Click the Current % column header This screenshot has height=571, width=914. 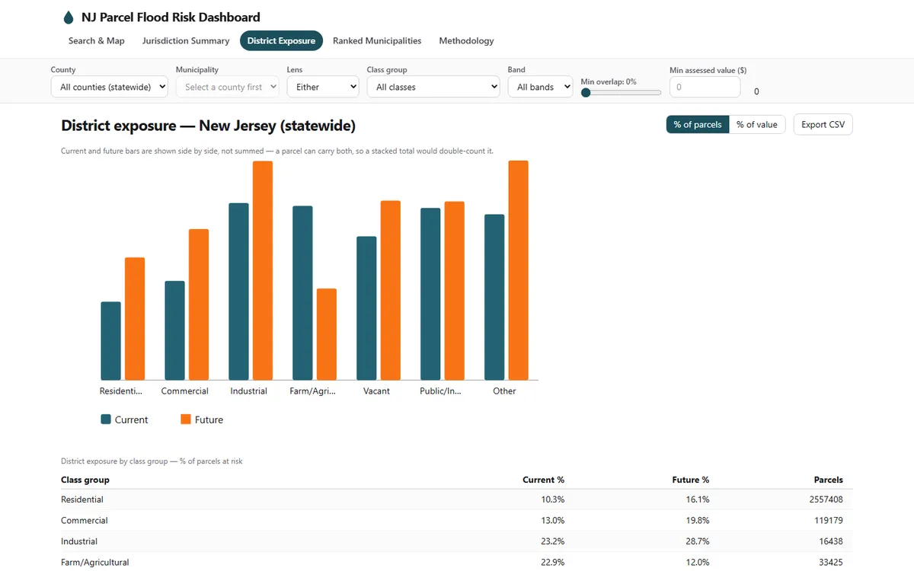point(543,480)
